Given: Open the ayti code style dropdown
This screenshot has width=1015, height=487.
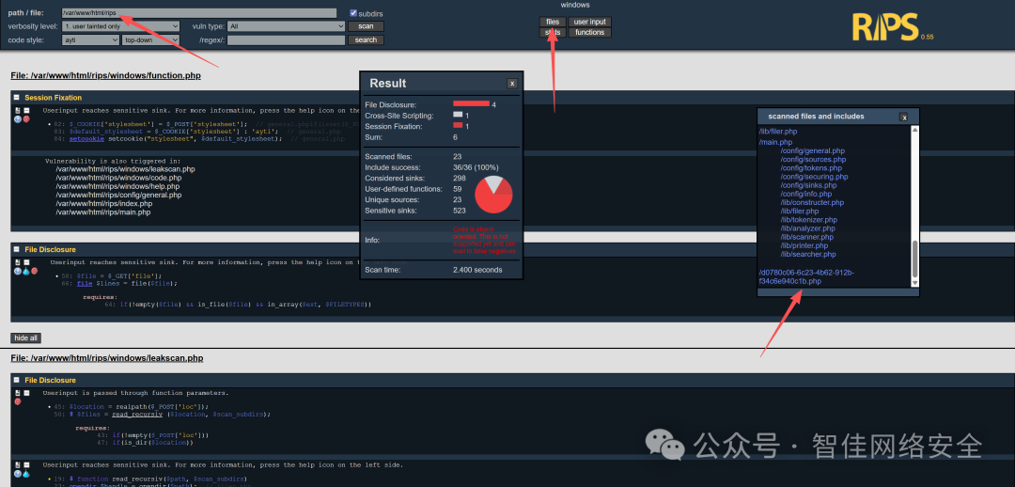Looking at the screenshot, I should click(90, 40).
